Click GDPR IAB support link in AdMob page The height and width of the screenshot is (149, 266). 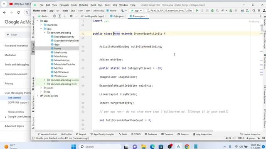[18, 103]
